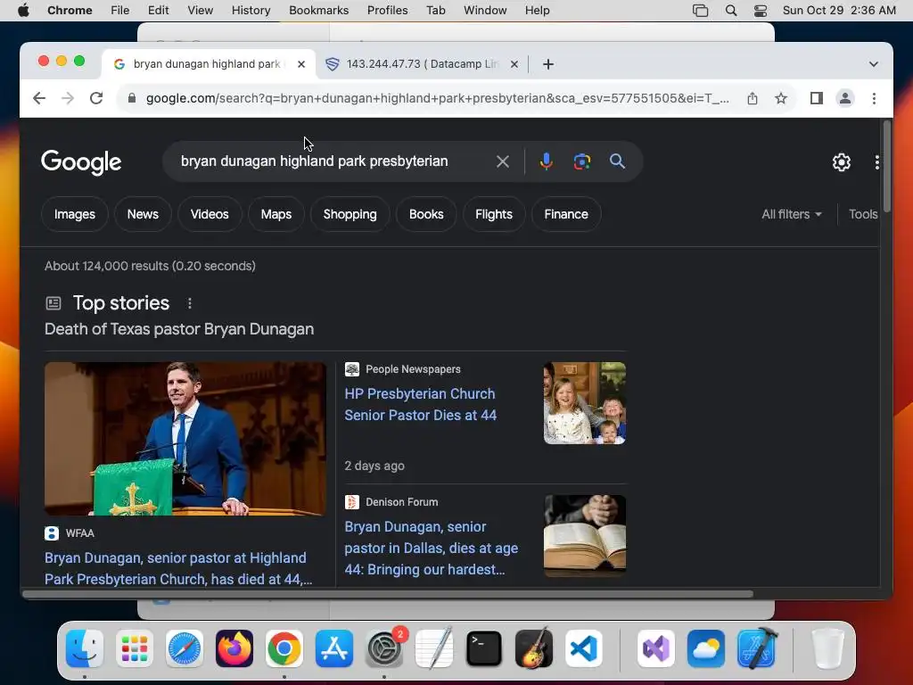Filter results by Shopping

coord(350,214)
